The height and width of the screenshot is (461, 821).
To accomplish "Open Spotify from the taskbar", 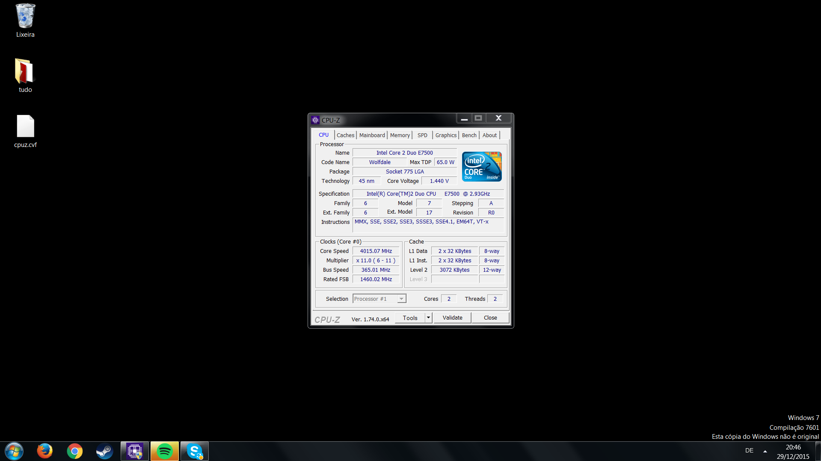I will pyautogui.click(x=165, y=451).
